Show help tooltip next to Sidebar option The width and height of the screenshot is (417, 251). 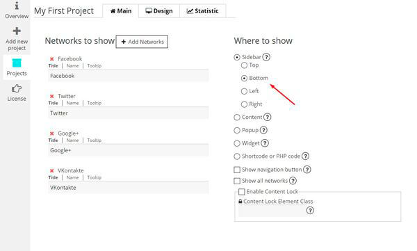coord(266,57)
